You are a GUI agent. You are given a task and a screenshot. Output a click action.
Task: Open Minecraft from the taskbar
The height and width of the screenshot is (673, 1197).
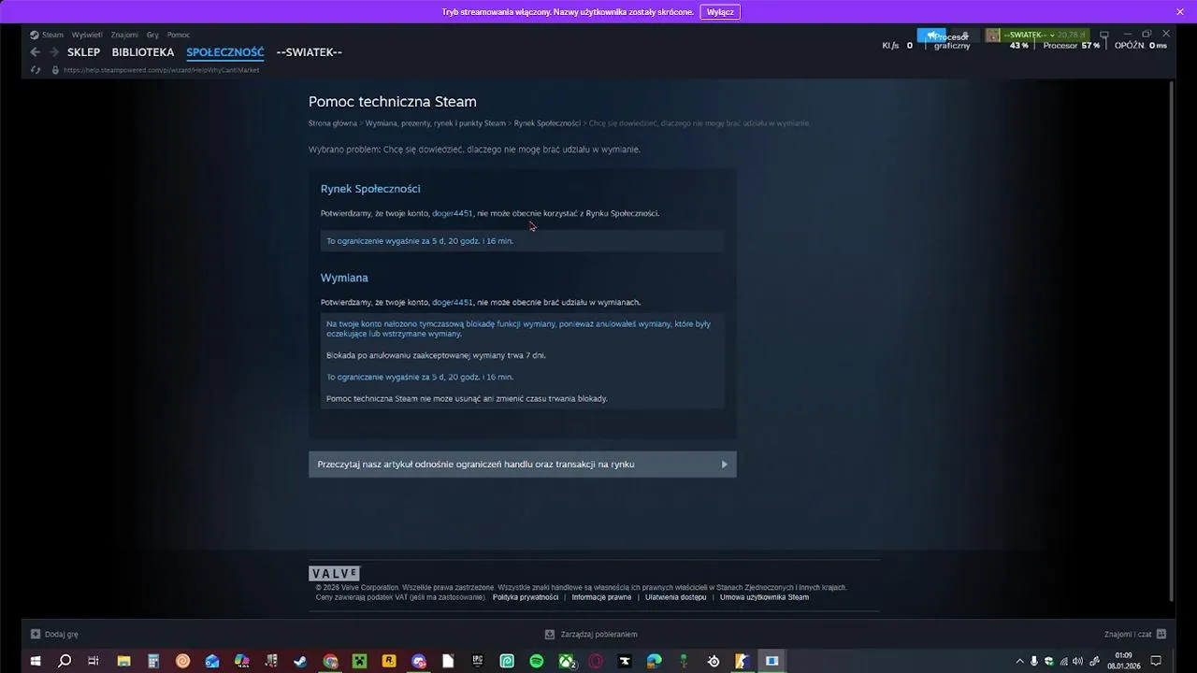pyautogui.click(x=359, y=661)
